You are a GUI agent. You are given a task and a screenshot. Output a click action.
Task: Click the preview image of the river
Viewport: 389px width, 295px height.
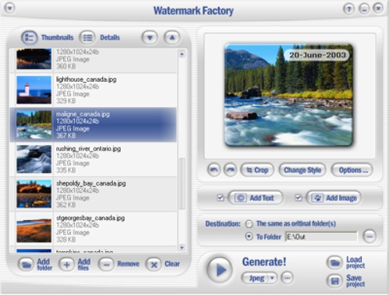[289, 95]
